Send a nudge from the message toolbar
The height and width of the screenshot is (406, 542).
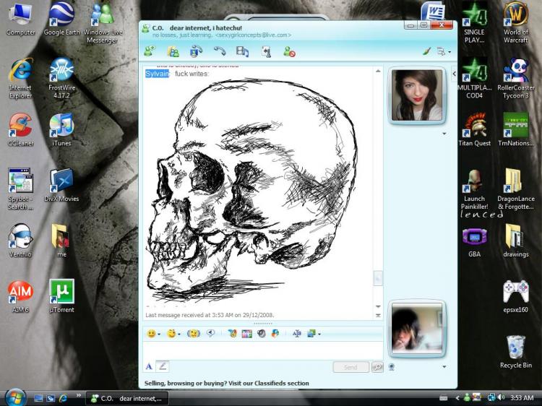coord(193,334)
